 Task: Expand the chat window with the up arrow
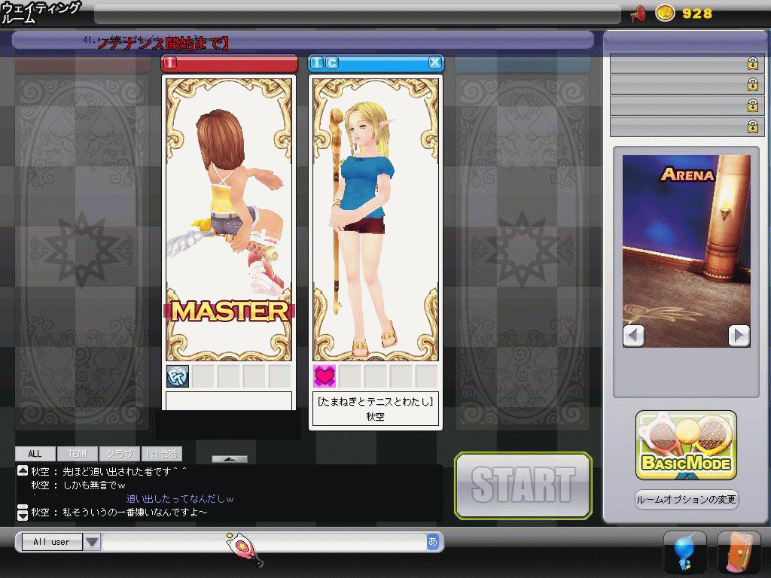[229, 458]
